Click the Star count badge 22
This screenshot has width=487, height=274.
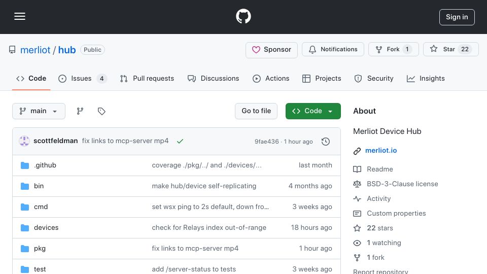465,49
